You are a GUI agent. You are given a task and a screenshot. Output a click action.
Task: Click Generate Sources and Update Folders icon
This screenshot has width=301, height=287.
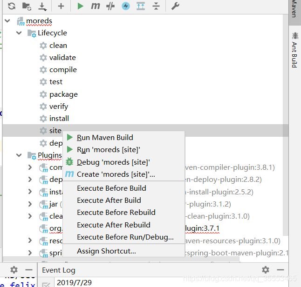27,7
